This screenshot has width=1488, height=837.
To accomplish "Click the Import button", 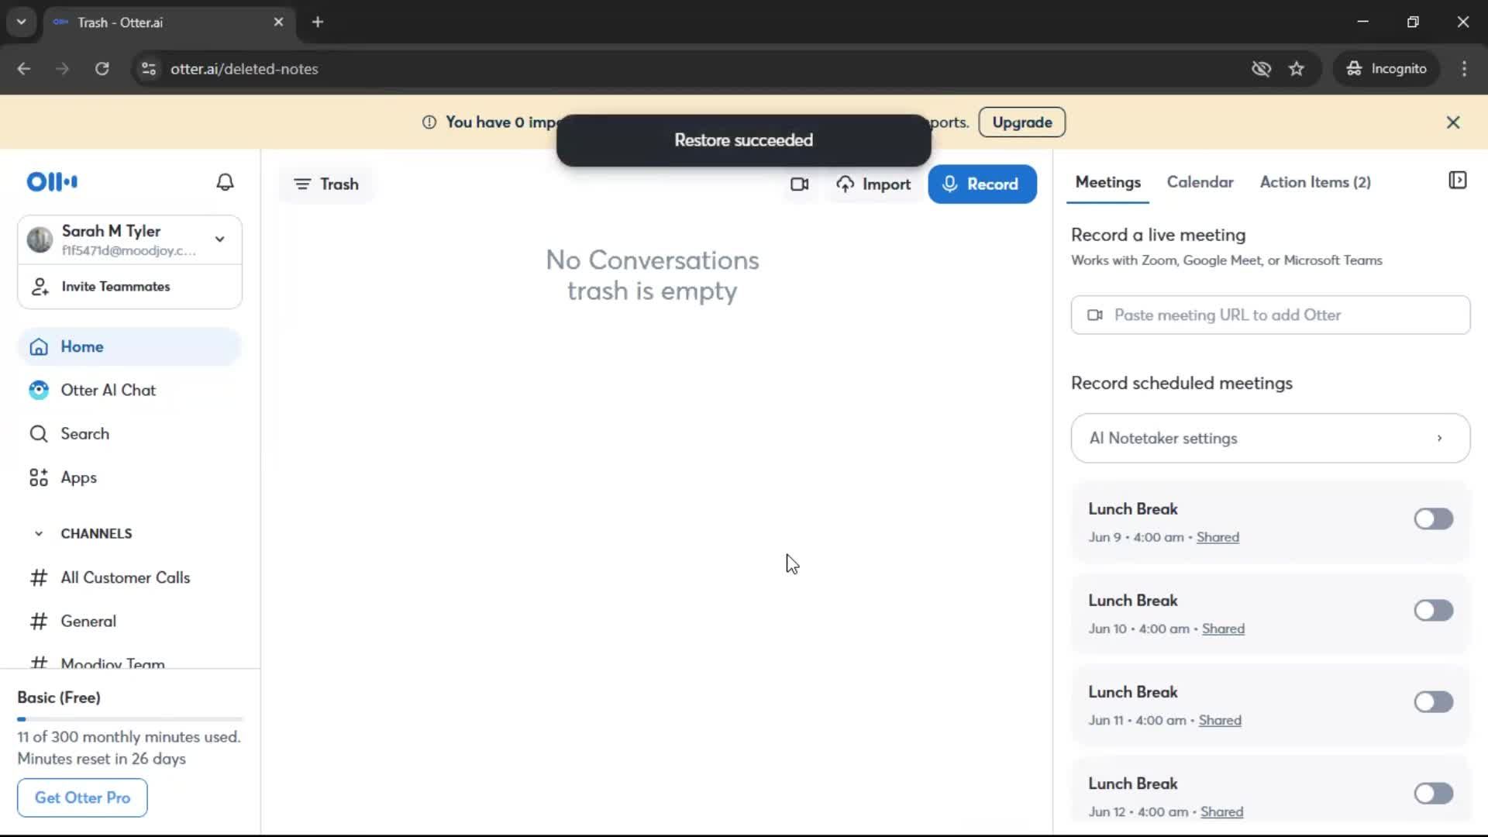I will (x=873, y=184).
